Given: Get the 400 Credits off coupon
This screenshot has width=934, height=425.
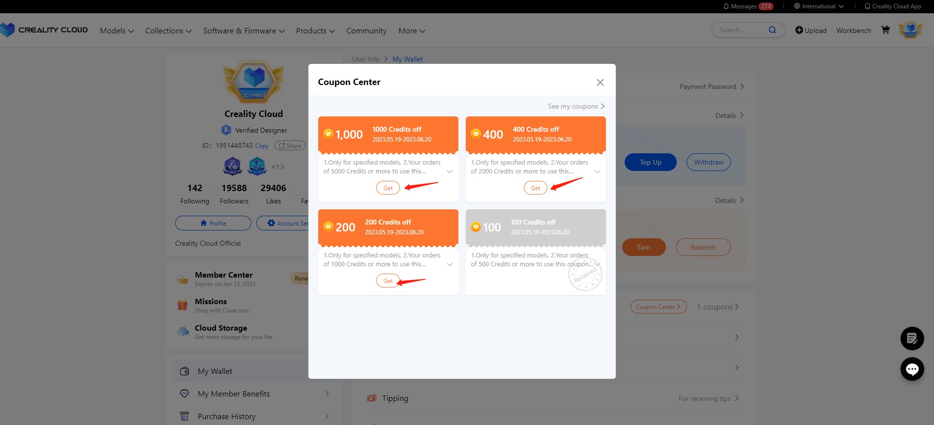Looking at the screenshot, I should tap(536, 188).
